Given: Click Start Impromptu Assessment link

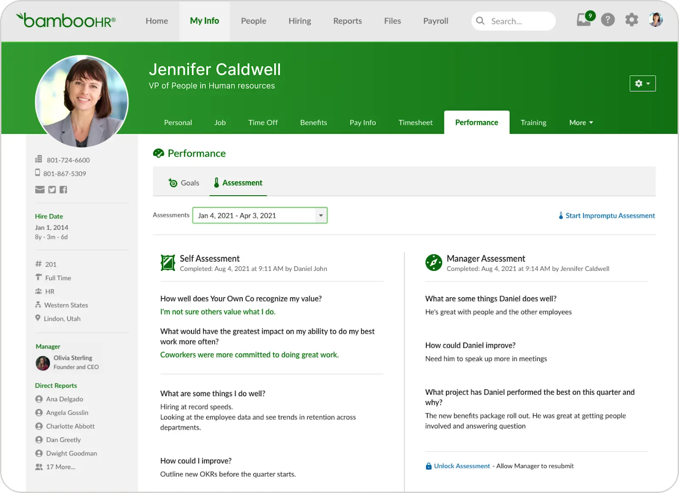Looking at the screenshot, I should [x=610, y=216].
